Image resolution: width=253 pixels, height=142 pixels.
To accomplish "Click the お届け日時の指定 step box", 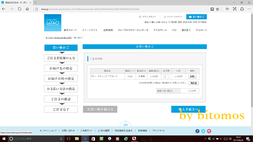I will click(61, 78).
